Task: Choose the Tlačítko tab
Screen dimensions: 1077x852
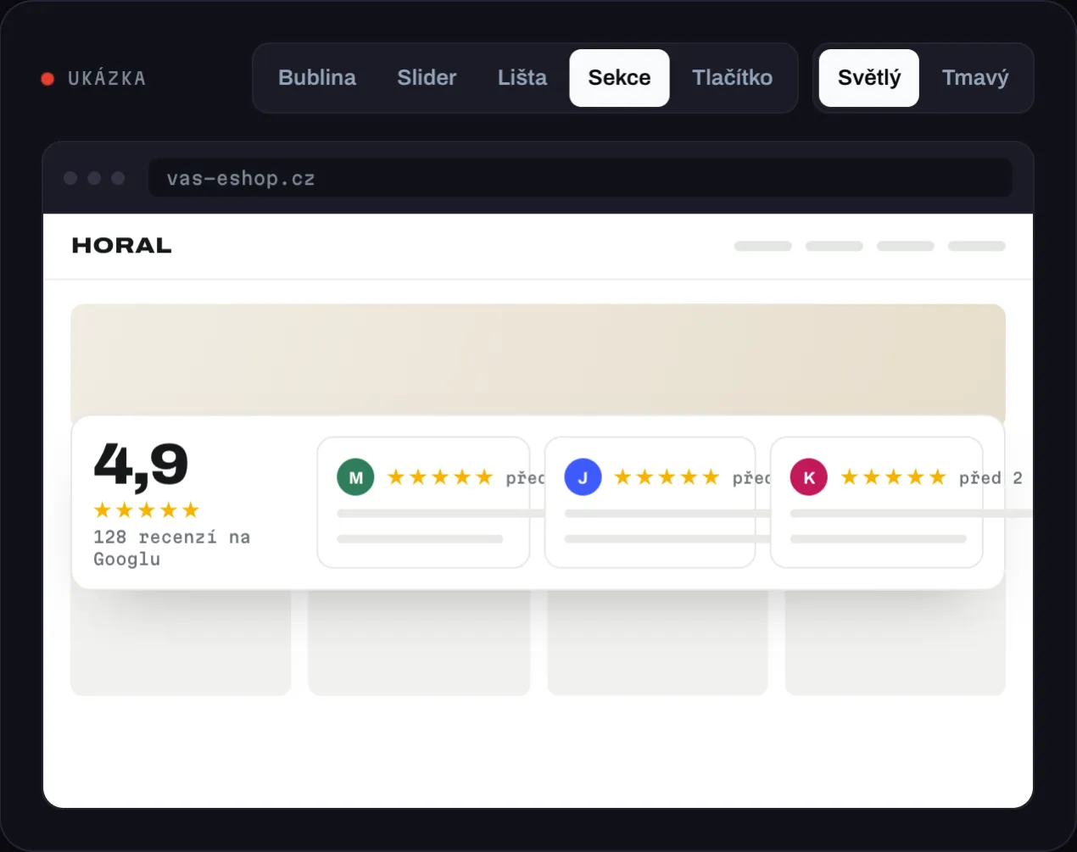Action: coord(732,78)
